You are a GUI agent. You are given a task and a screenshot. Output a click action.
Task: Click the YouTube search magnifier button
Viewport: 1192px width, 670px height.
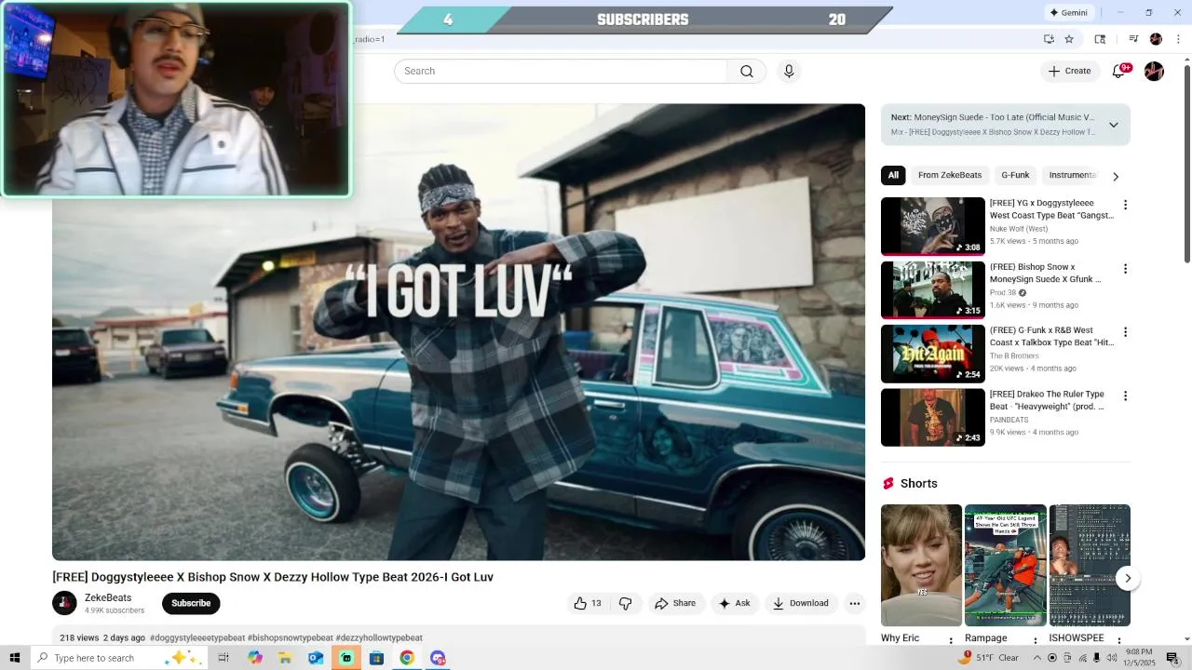point(746,72)
